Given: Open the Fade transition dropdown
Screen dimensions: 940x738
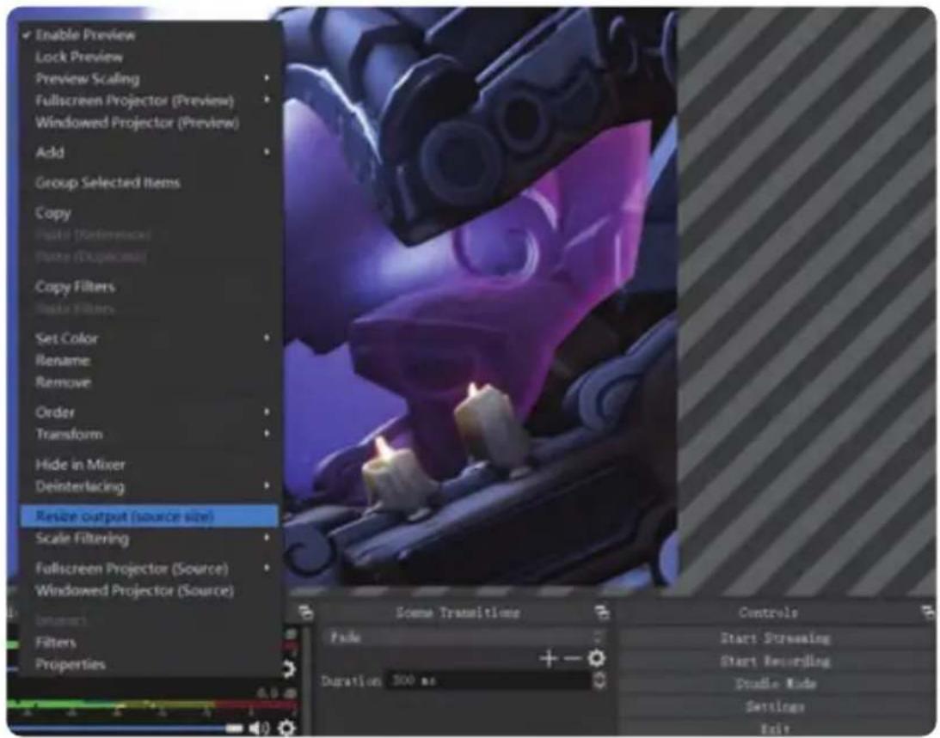Looking at the screenshot, I should (464, 637).
